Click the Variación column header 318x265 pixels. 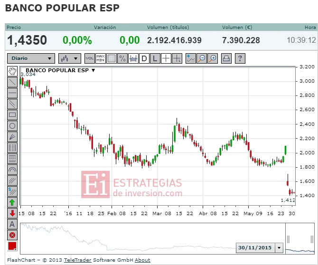tap(105, 28)
